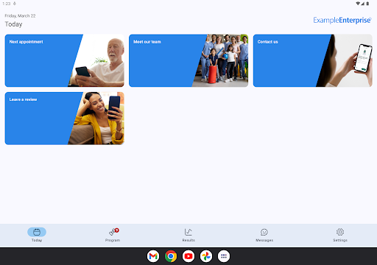Viewport: 377px width, 265px height.
Task: Open the Contact us card
Action: pos(313,60)
